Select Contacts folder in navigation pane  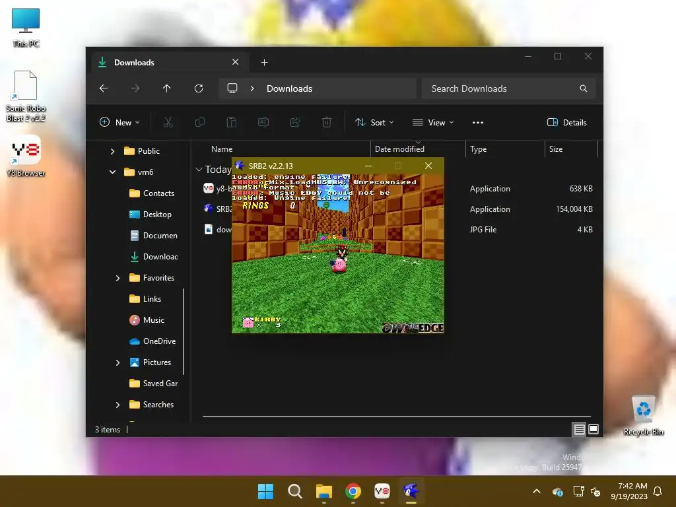click(x=152, y=193)
